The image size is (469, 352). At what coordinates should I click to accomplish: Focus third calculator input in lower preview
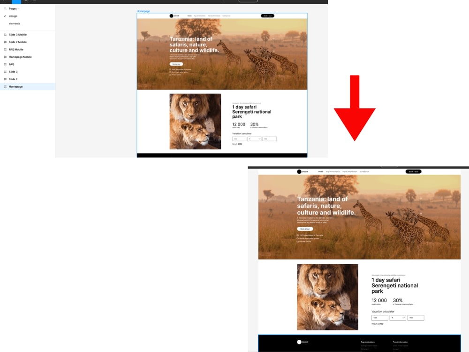(x=416, y=318)
